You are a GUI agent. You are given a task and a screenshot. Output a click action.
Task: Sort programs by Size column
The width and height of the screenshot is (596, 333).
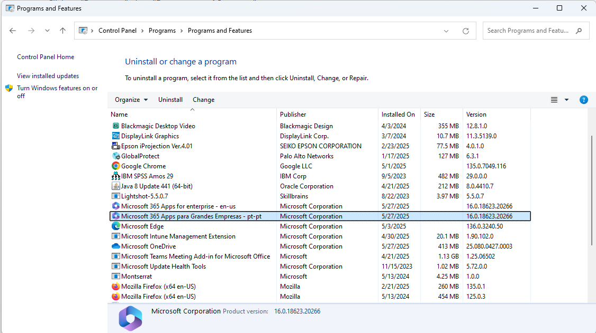(441, 115)
